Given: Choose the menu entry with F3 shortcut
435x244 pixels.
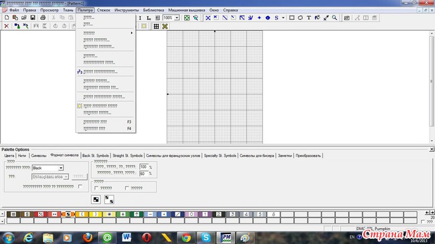Looking at the screenshot, I should pos(106,122).
